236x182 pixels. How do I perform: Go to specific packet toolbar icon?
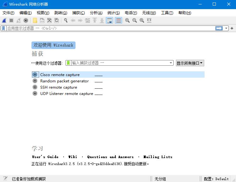pyautogui.click(x=87, y=20)
